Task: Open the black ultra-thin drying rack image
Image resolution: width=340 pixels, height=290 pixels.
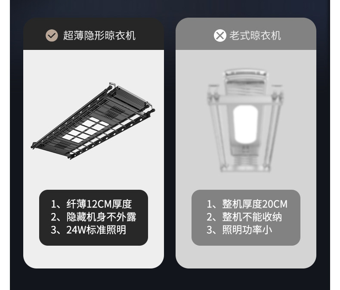Action: click(93, 121)
